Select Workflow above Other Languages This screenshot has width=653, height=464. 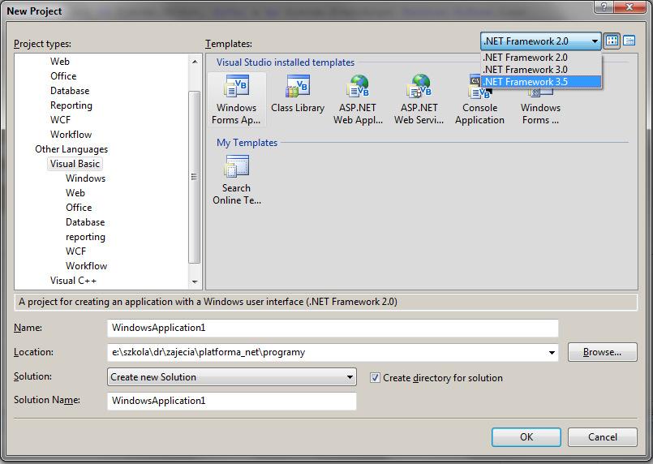click(x=71, y=134)
